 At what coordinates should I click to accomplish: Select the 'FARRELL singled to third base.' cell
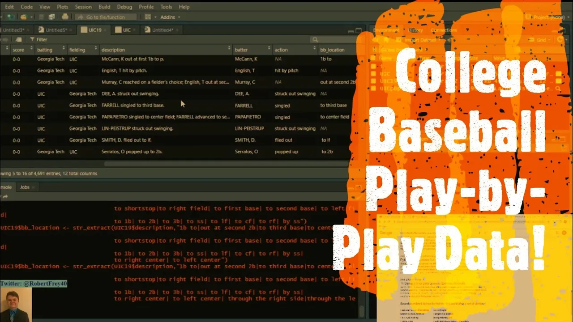pos(133,105)
